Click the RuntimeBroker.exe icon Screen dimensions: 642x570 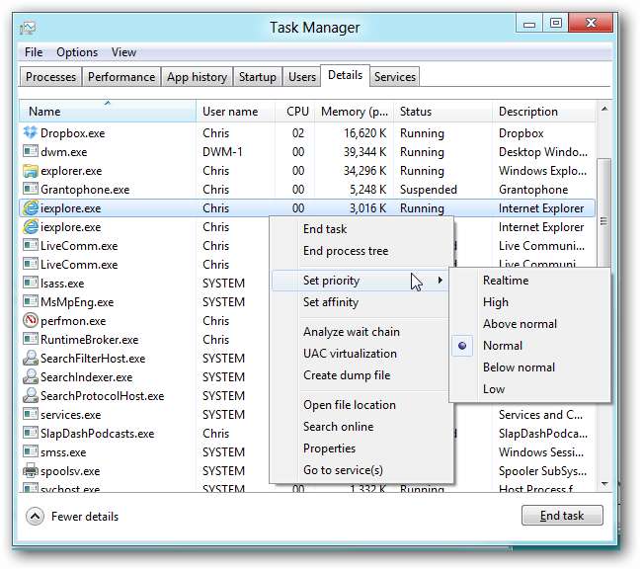tap(31, 339)
